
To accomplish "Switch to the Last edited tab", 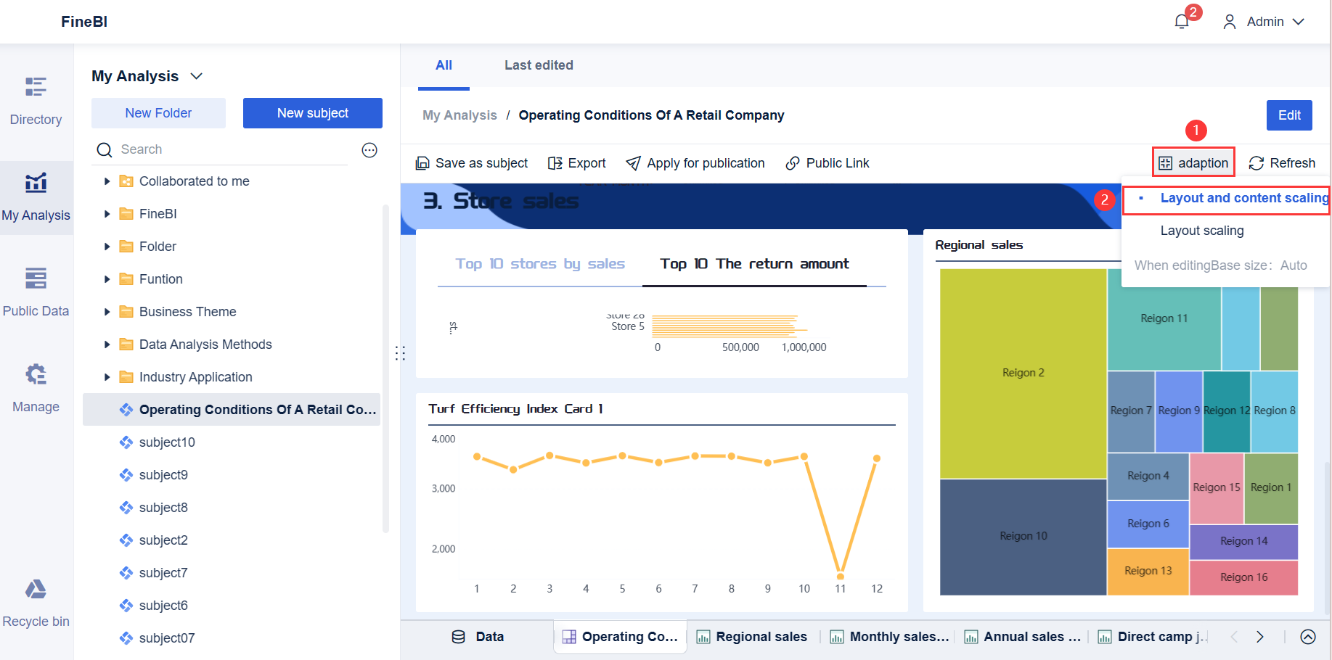I will coord(539,65).
